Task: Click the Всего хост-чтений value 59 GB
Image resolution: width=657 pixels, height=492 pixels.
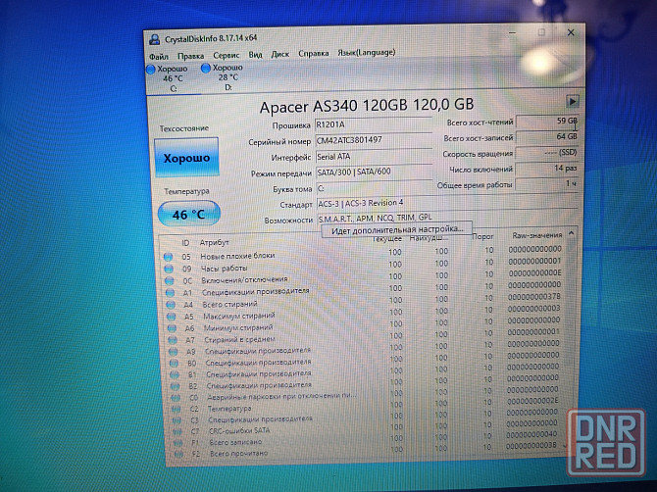Action: [x=547, y=121]
